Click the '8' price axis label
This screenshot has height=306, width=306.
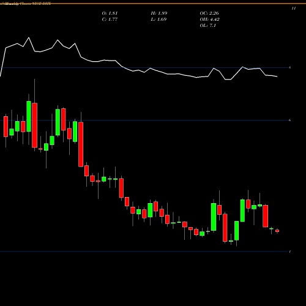point(290,67)
